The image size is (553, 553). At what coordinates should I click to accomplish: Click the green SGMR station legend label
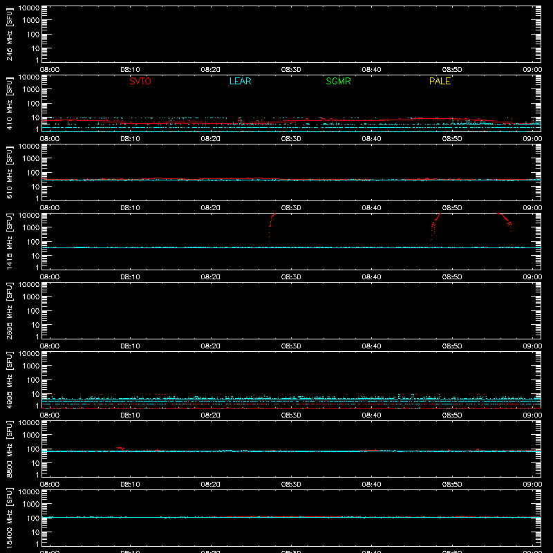pos(338,81)
